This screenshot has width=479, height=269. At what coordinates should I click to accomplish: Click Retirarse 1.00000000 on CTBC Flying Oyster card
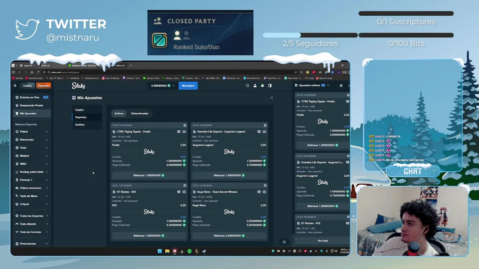[149, 175]
